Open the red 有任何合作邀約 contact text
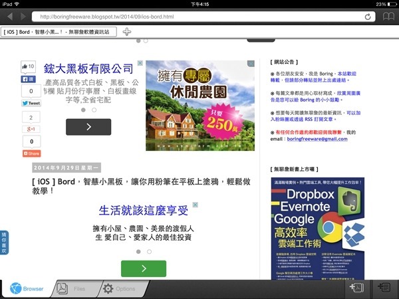Viewport: 399px width, 299px height. (x=309, y=132)
